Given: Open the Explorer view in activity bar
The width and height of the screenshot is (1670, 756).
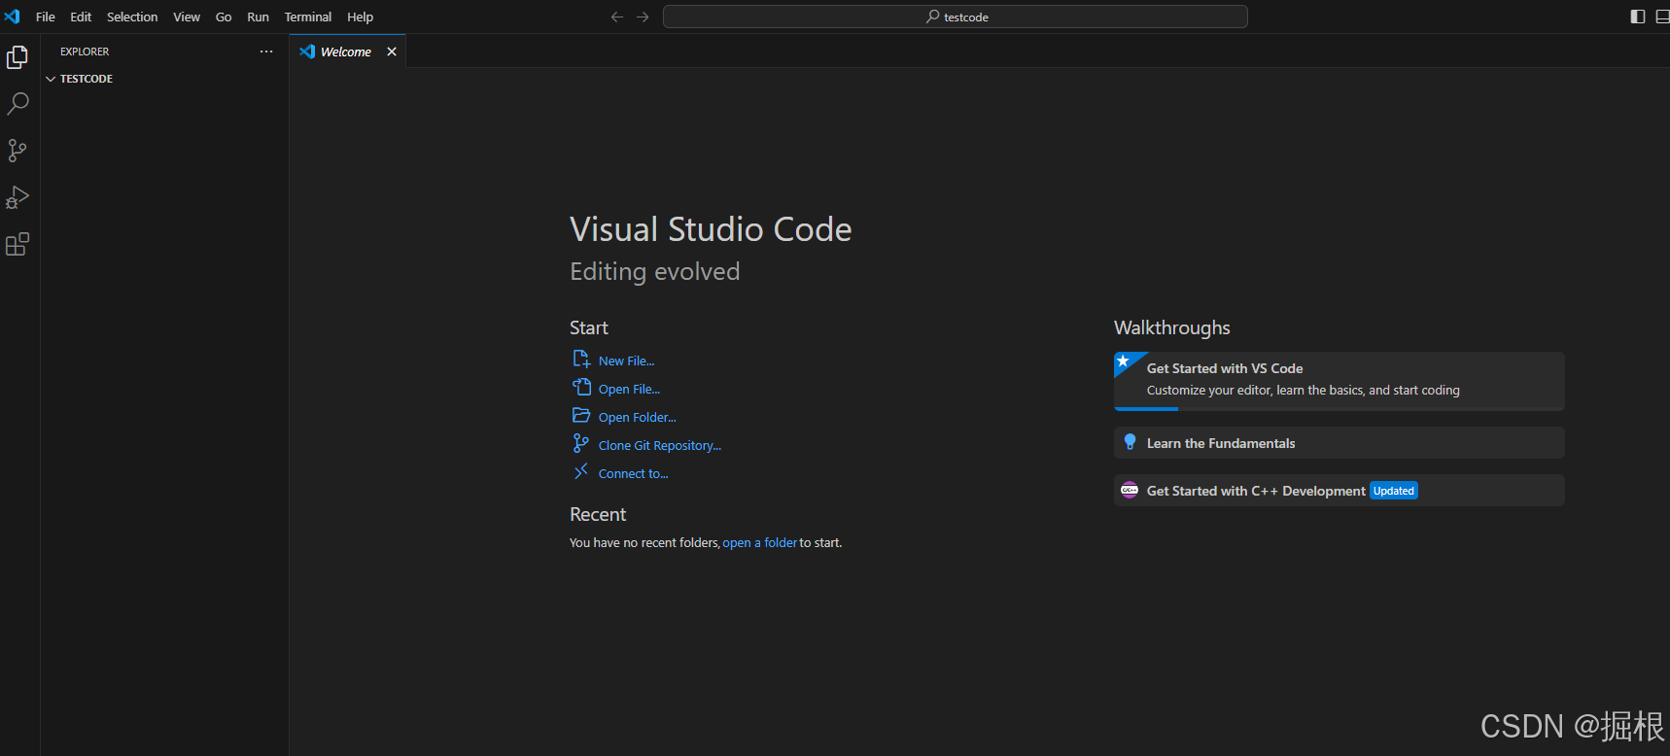Looking at the screenshot, I should (x=17, y=57).
